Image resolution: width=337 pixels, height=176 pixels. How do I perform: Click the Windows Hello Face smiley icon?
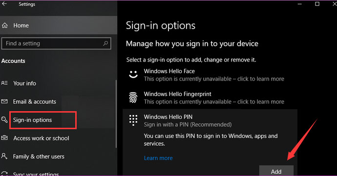point(133,75)
